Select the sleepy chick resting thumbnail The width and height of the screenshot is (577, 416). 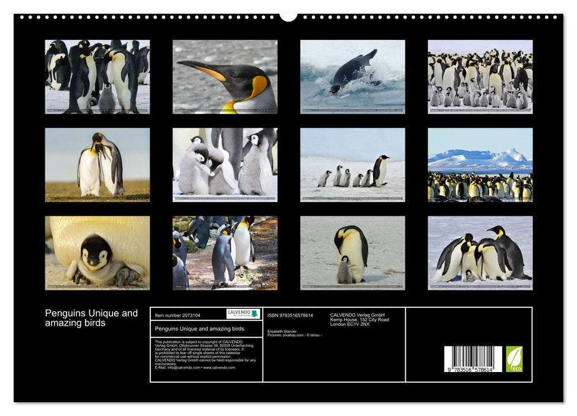[x=96, y=253]
